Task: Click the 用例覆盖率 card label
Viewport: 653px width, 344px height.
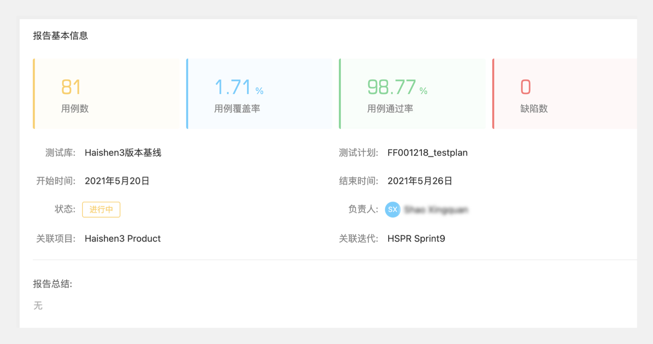Action: coord(237,109)
